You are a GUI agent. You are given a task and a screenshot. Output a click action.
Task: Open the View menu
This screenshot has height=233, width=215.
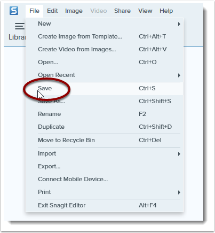(x=145, y=11)
